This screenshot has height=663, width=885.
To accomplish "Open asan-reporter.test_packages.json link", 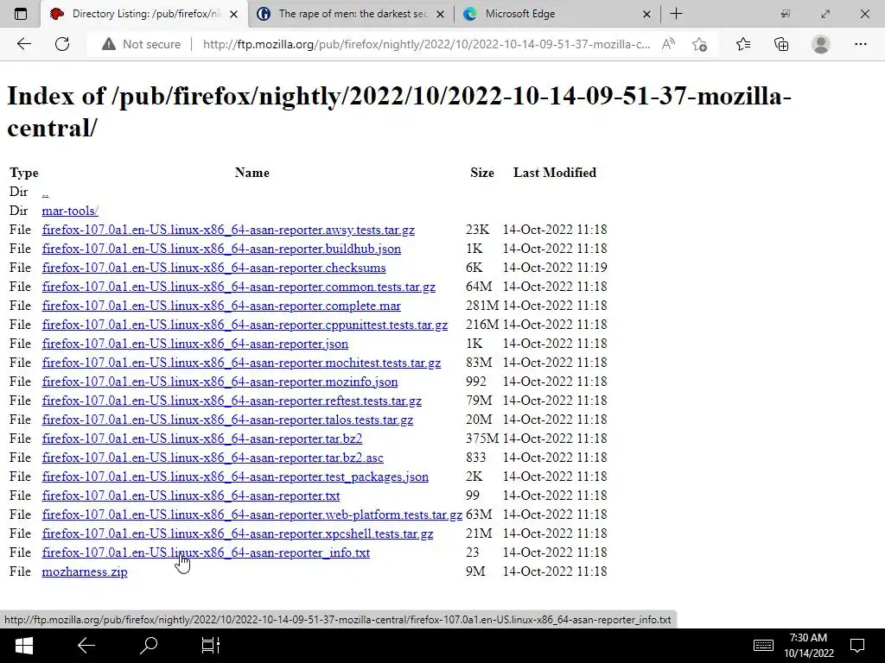I will click(235, 477).
